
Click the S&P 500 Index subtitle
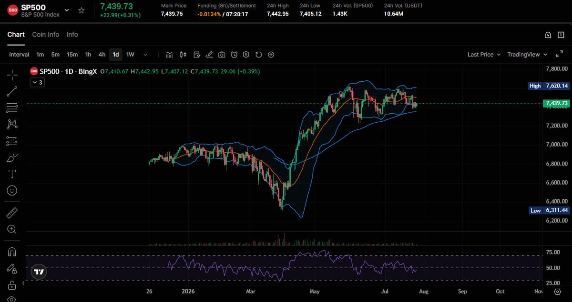(x=40, y=15)
